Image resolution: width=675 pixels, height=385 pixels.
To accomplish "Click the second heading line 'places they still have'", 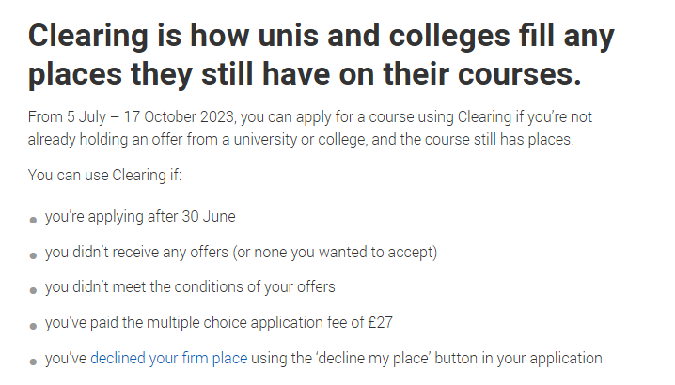I will pos(305,74).
